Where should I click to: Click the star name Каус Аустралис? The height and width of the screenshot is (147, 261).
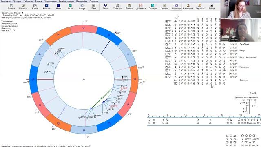pos(248,57)
